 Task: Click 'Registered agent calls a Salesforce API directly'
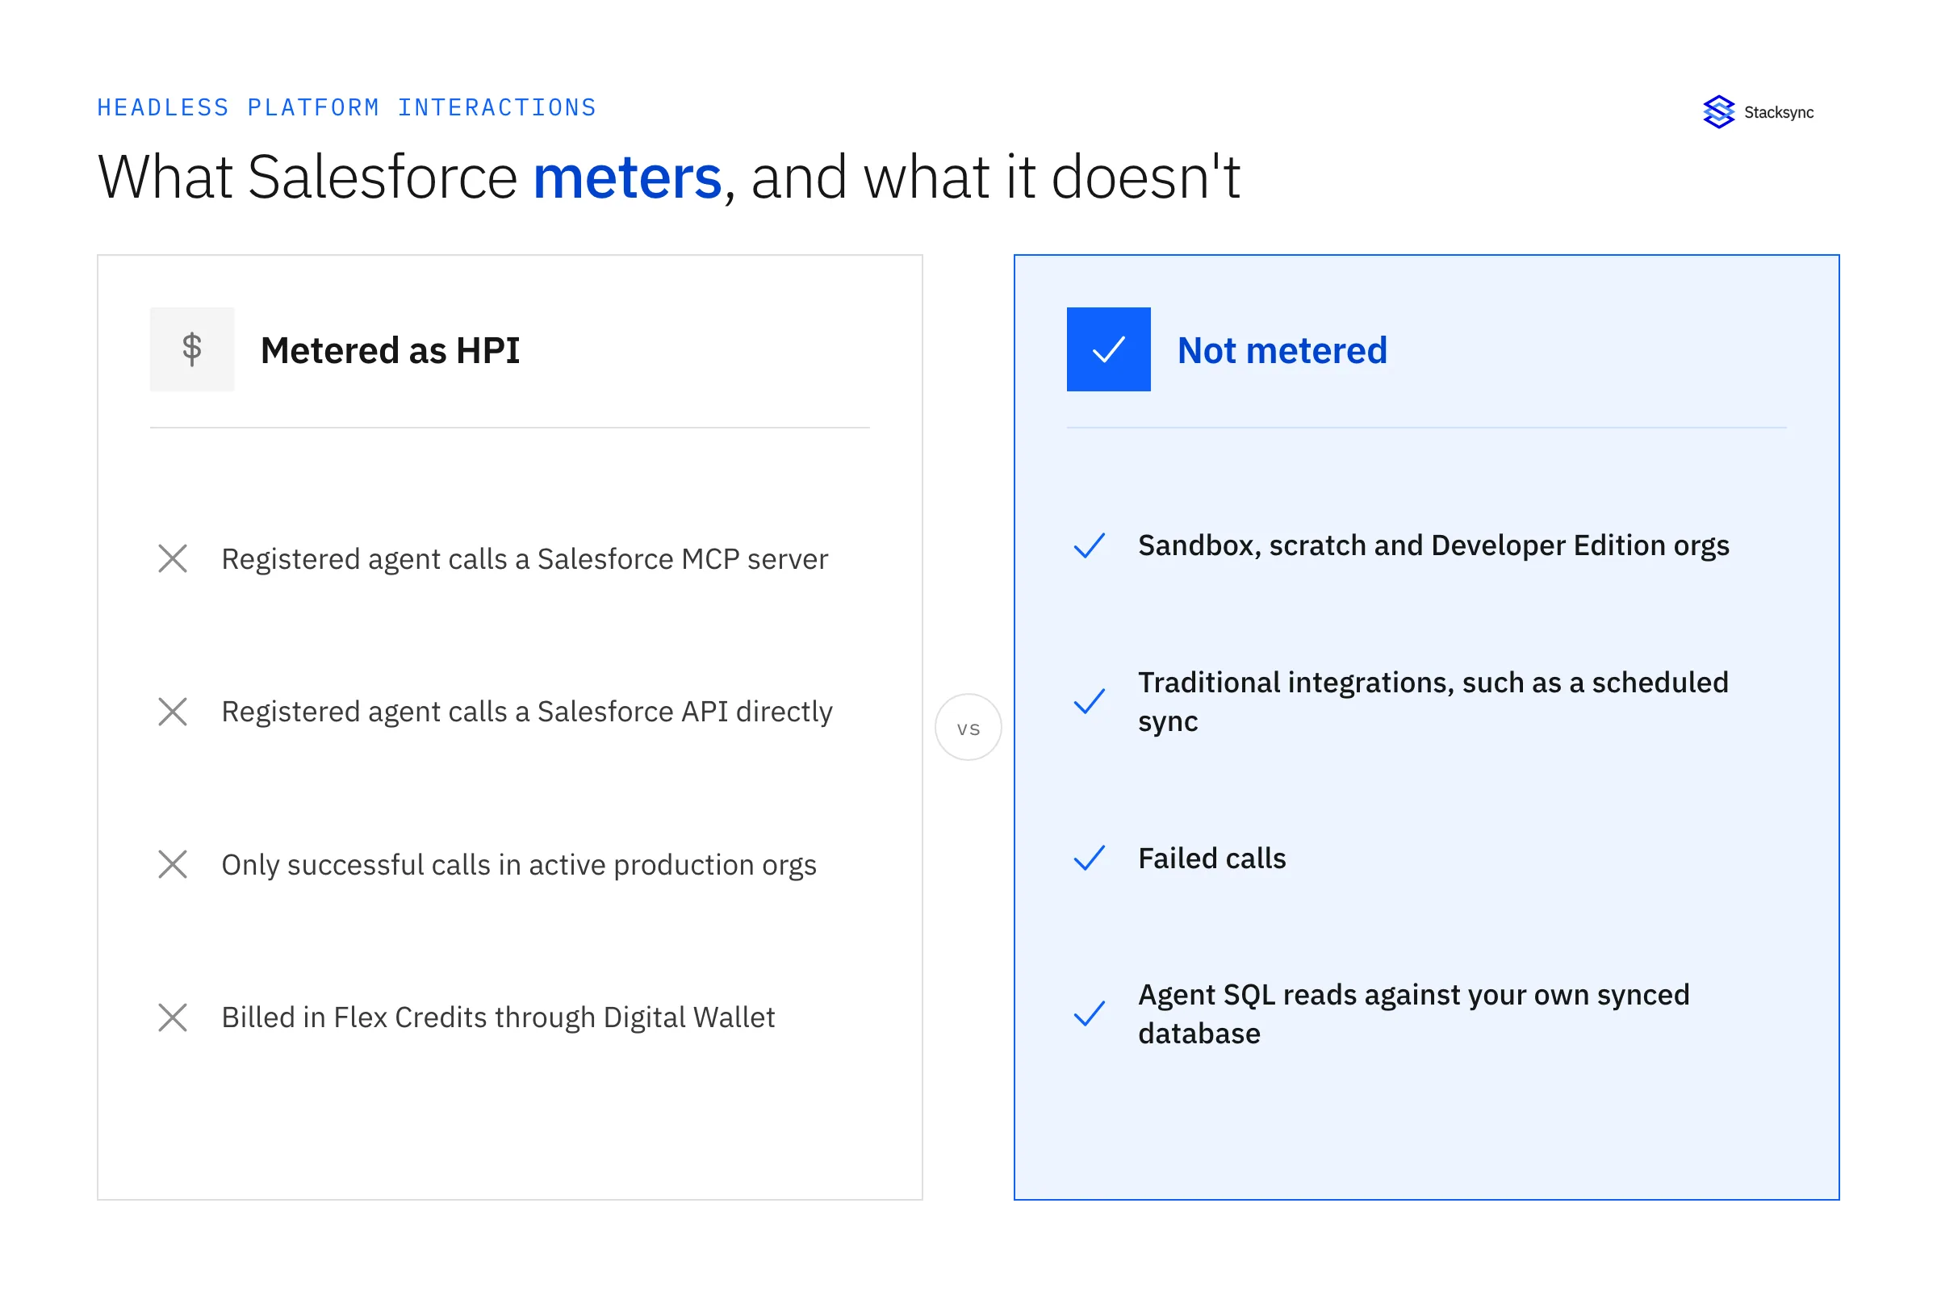pos(527,712)
